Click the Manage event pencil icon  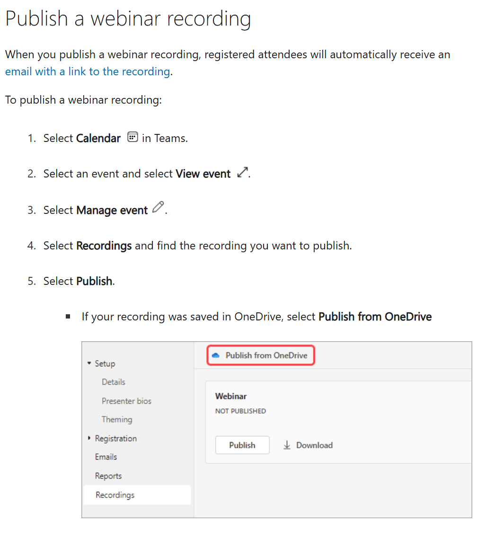pyautogui.click(x=158, y=207)
